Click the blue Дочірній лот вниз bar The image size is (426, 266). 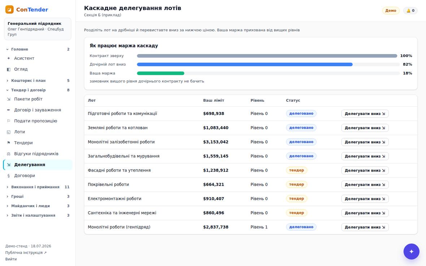(245, 65)
